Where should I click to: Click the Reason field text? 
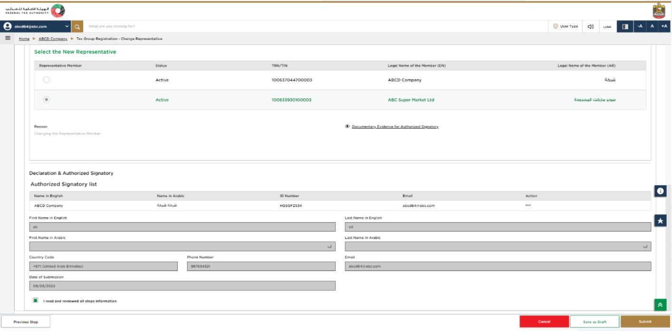pos(68,134)
